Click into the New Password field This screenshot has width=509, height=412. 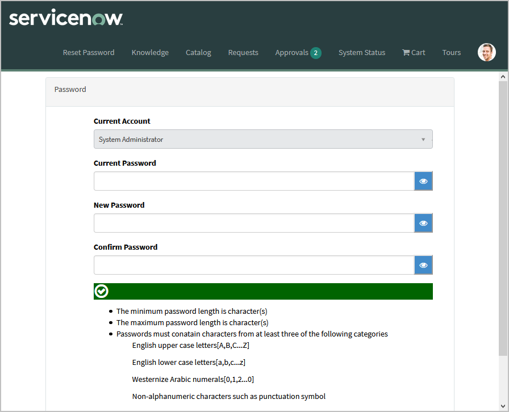tap(254, 223)
